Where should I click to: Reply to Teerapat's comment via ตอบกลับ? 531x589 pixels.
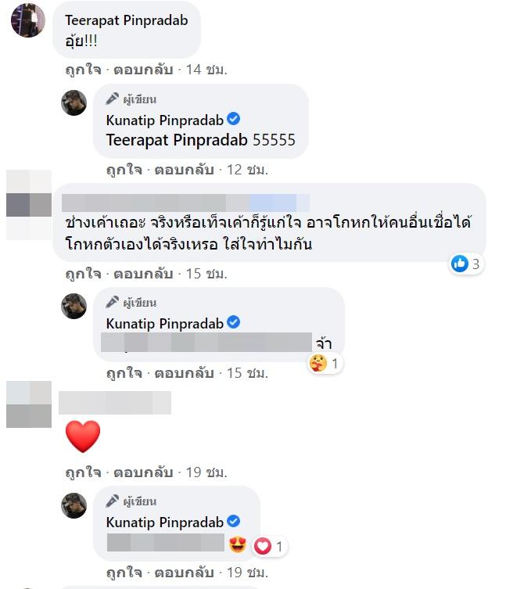[143, 70]
